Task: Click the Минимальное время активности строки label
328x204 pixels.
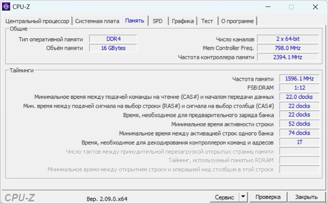Action: pyautogui.click(x=222, y=124)
